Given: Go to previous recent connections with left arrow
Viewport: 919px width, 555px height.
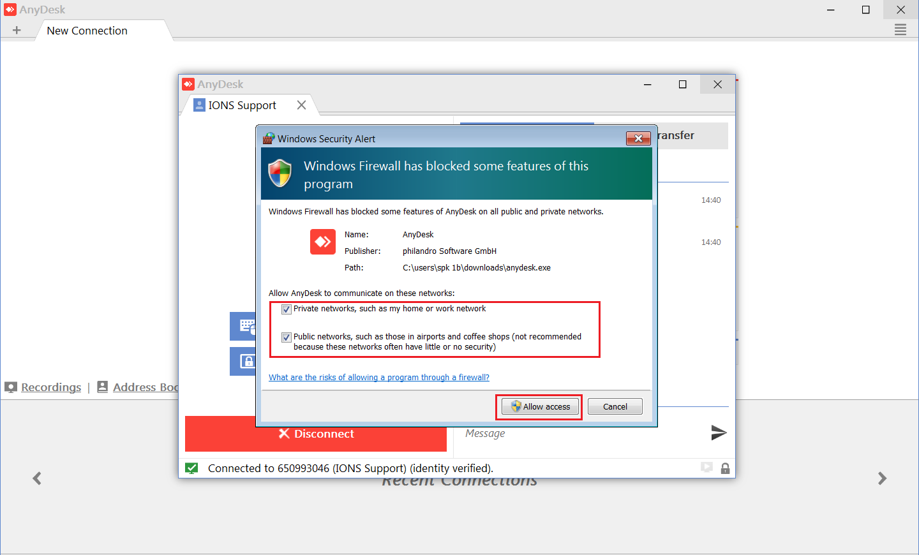Looking at the screenshot, I should 37,478.
